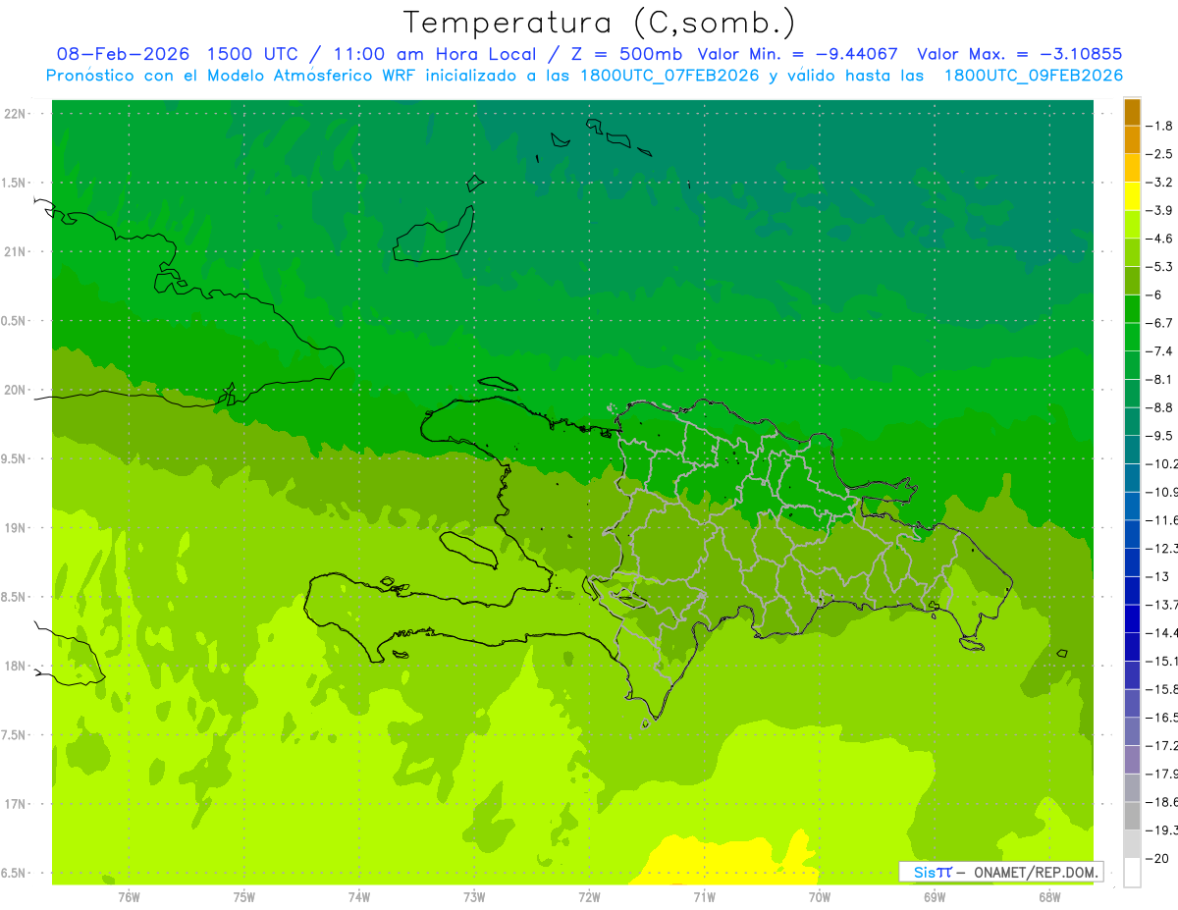The width and height of the screenshot is (1178, 910).
Task: Select the '1800UTC_07FEB2026' initialization text
Action: [669, 76]
